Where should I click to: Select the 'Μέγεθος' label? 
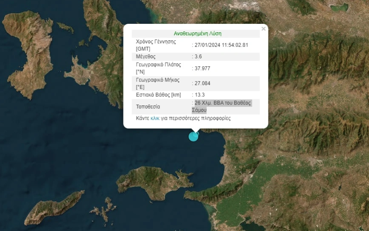(x=145, y=56)
